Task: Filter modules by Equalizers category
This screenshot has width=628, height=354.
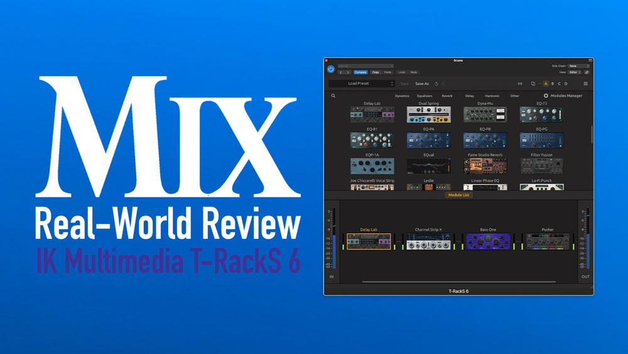Action: pos(425,96)
